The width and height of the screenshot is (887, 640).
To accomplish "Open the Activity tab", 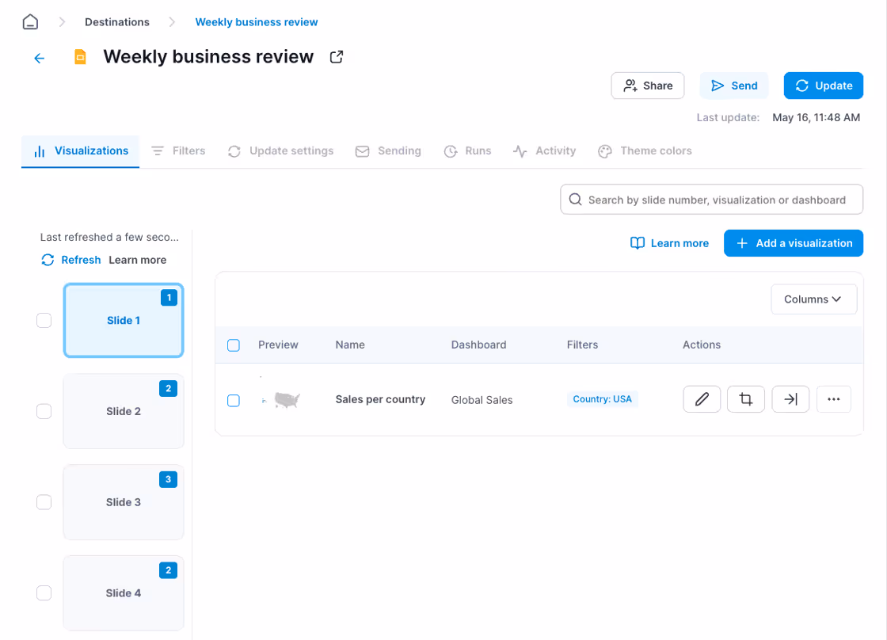I will pos(544,151).
